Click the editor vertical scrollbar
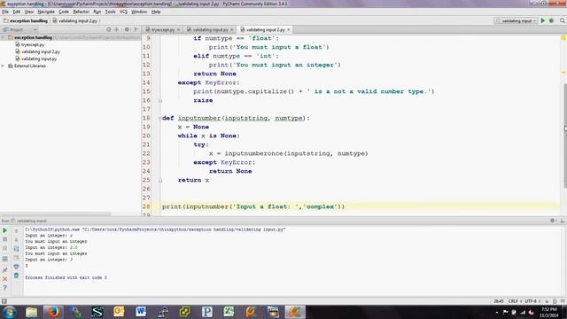Image resolution: width=567 pixels, height=319 pixels. [x=564, y=136]
